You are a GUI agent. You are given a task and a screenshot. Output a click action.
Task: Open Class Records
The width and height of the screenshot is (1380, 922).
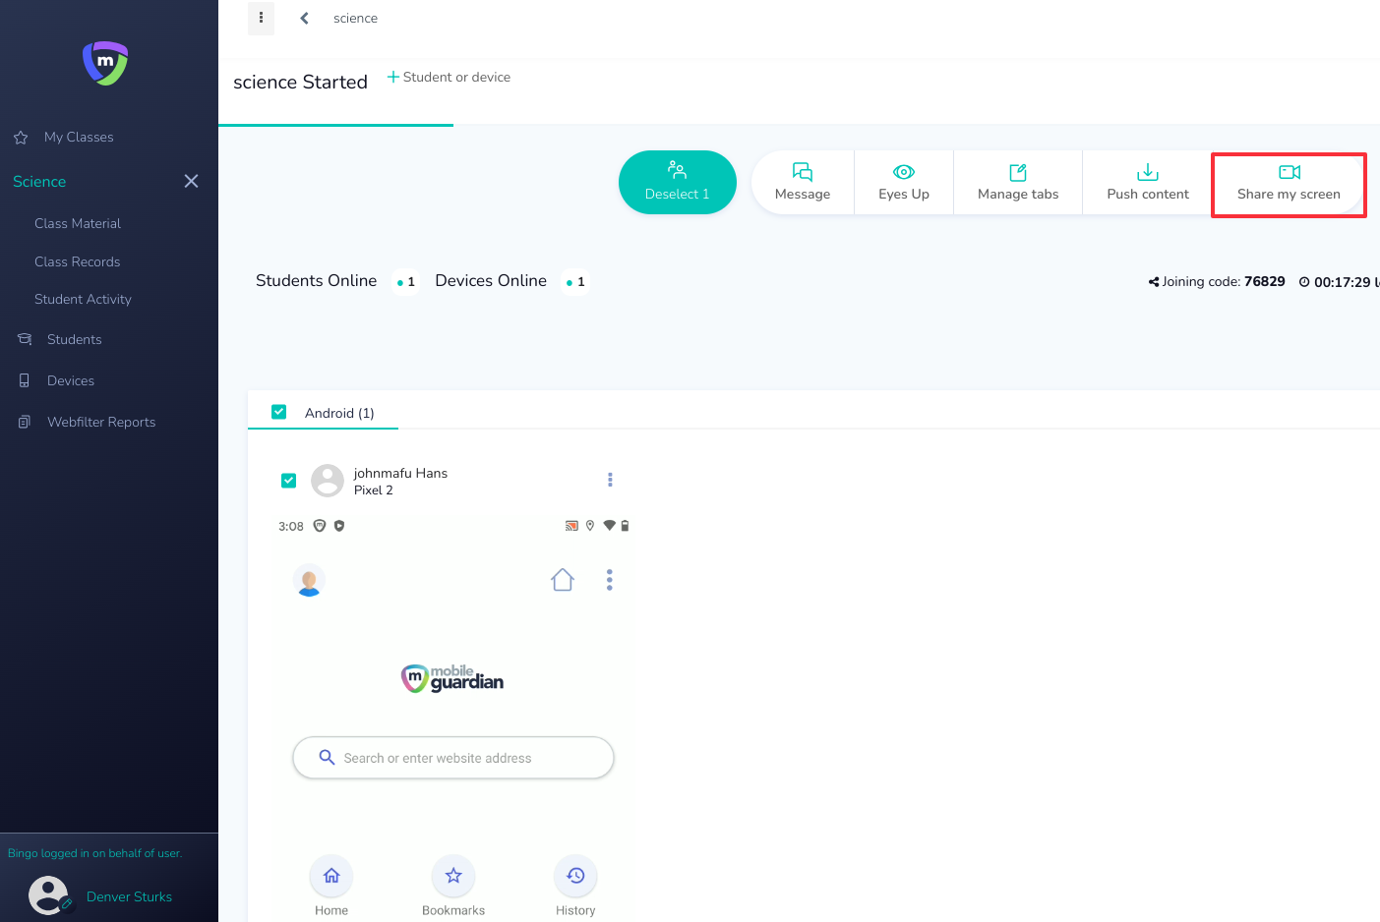77,262
